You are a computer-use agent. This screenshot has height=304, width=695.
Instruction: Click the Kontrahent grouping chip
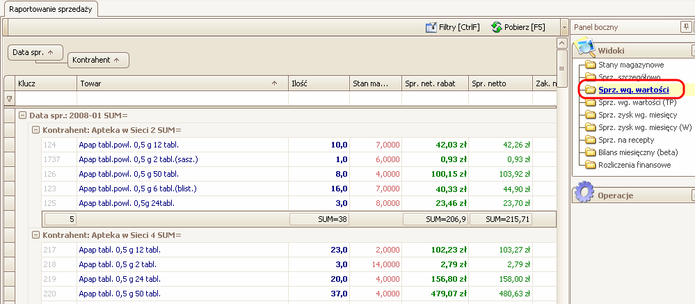pos(98,61)
